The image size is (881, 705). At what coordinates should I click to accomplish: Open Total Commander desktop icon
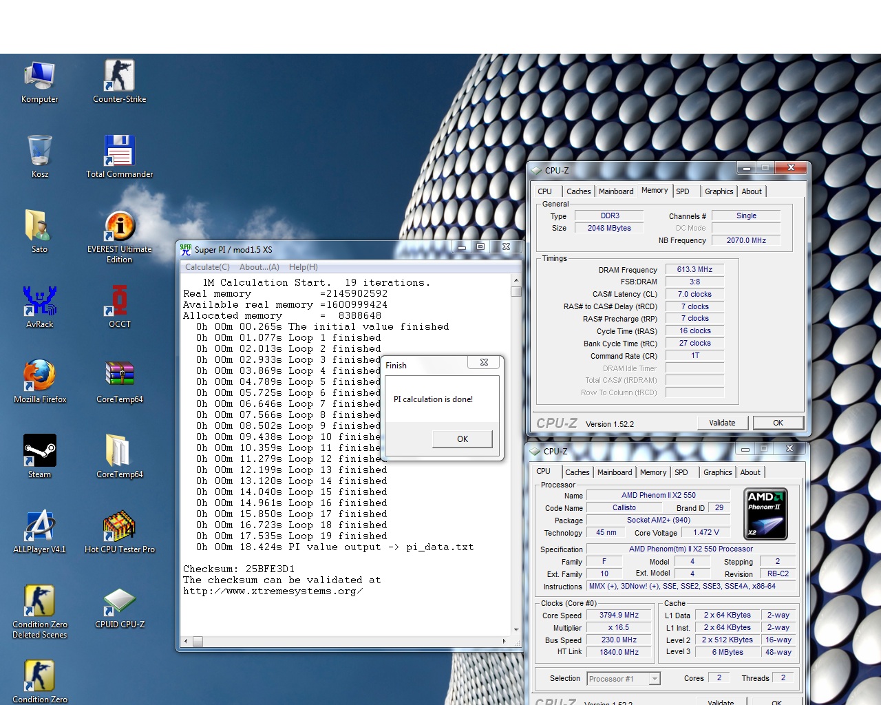click(119, 151)
